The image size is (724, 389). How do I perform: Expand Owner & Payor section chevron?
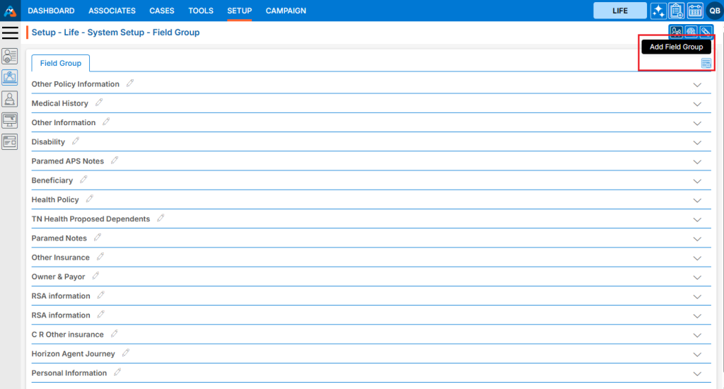coord(697,277)
